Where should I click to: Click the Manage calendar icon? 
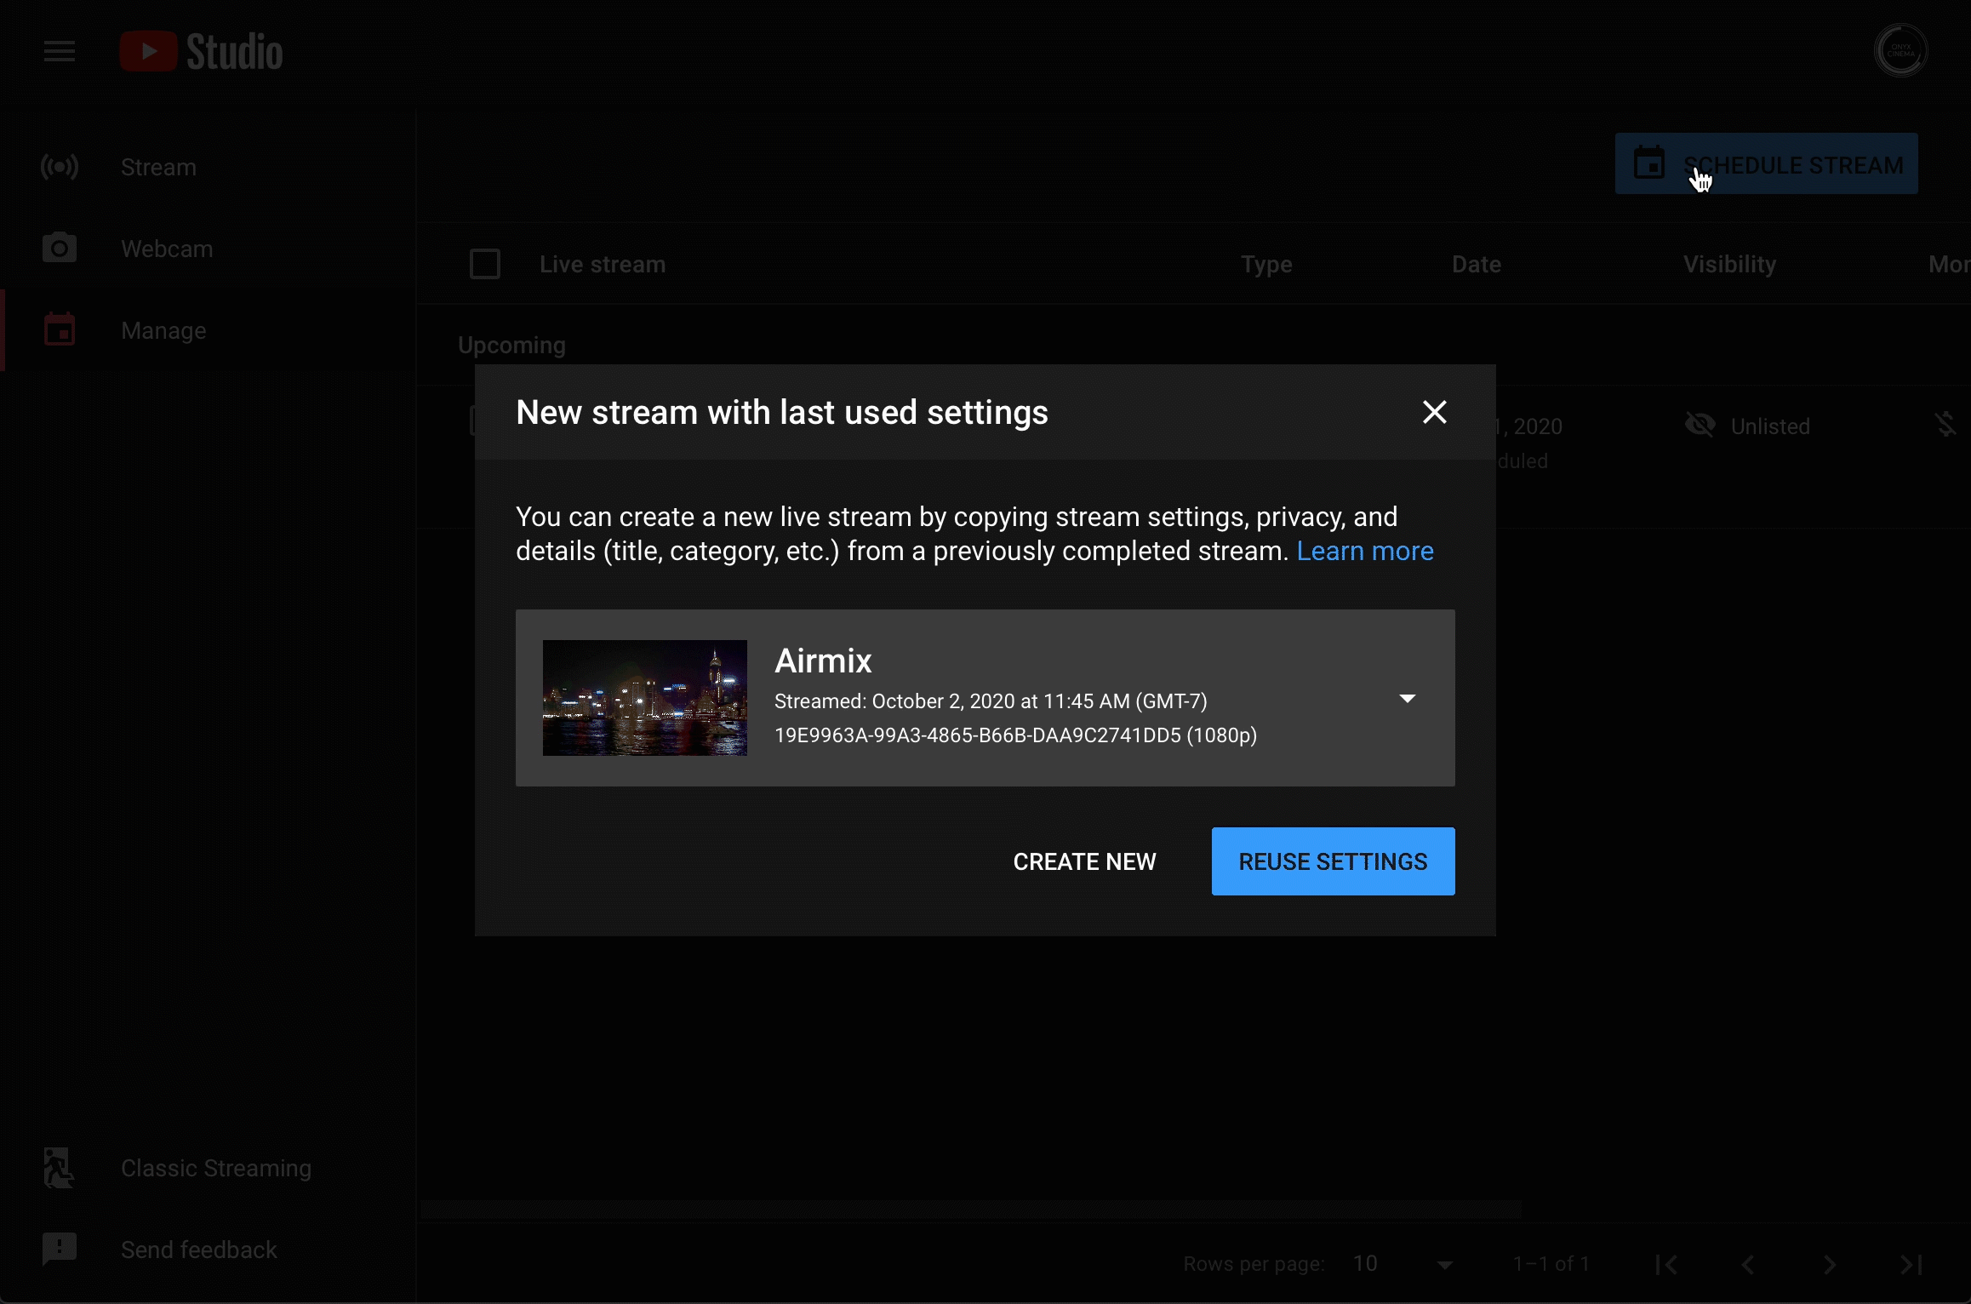pos(60,330)
